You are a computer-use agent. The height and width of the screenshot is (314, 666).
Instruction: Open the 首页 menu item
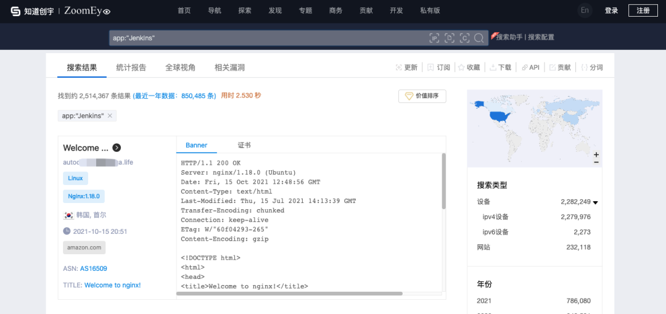click(184, 11)
